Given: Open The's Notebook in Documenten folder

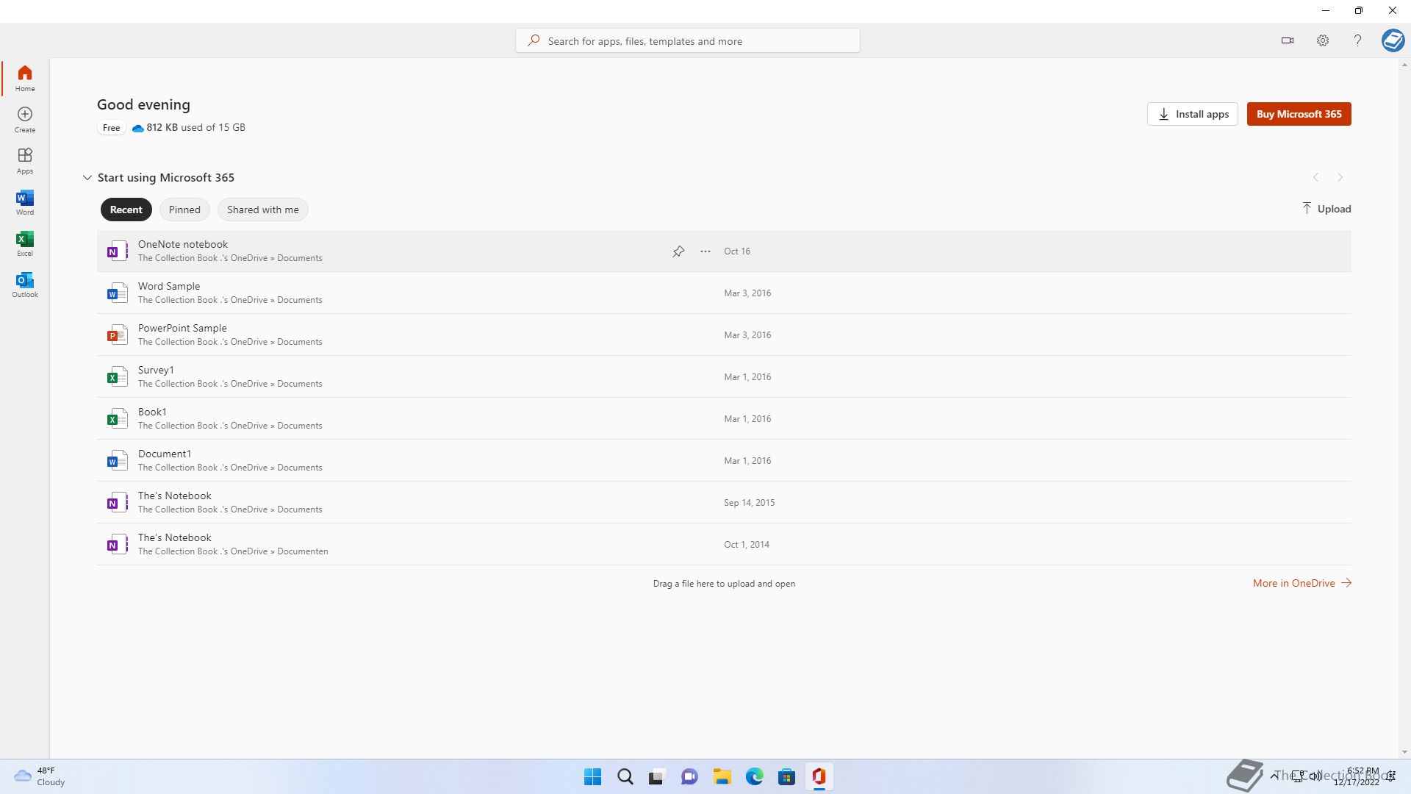Looking at the screenshot, I should coord(724,544).
